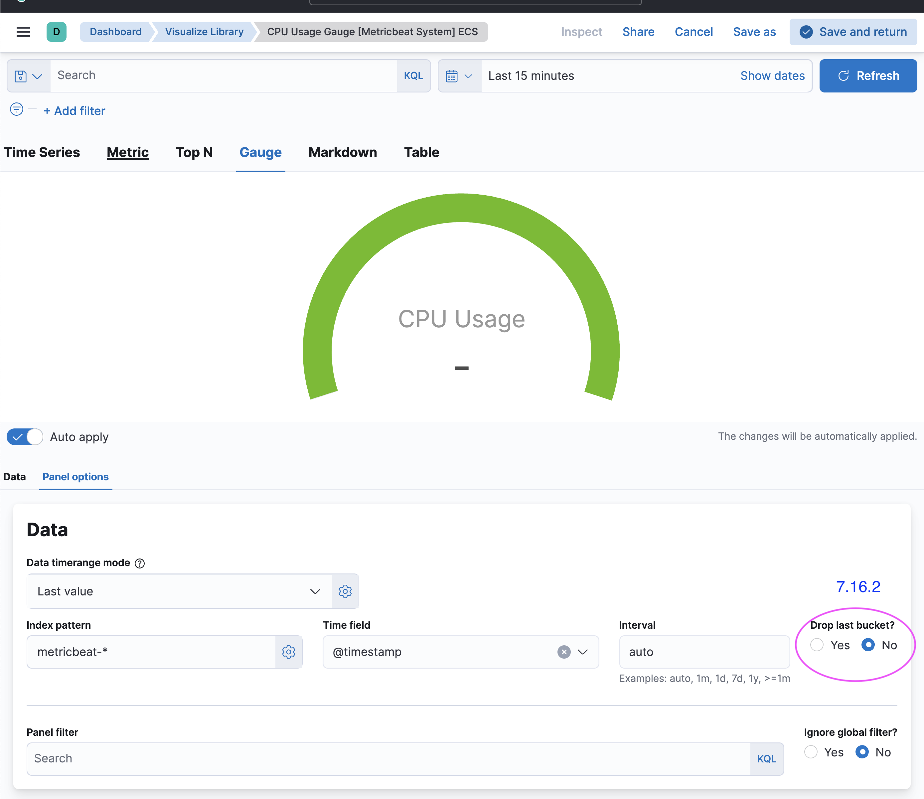Open the saved query dropdown arrow

tap(38, 76)
